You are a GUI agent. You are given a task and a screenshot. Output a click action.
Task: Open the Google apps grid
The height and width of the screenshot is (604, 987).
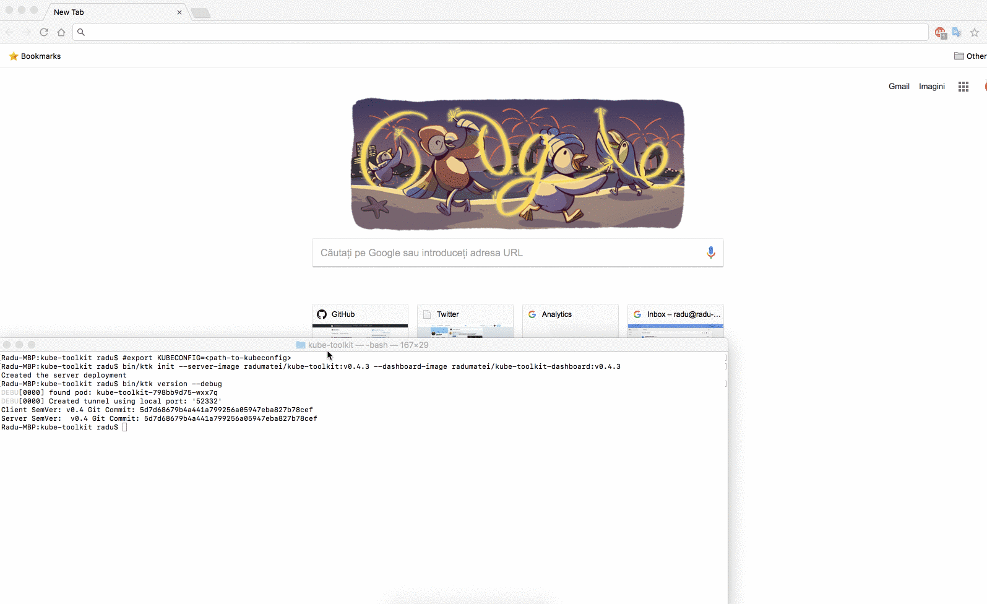963,87
